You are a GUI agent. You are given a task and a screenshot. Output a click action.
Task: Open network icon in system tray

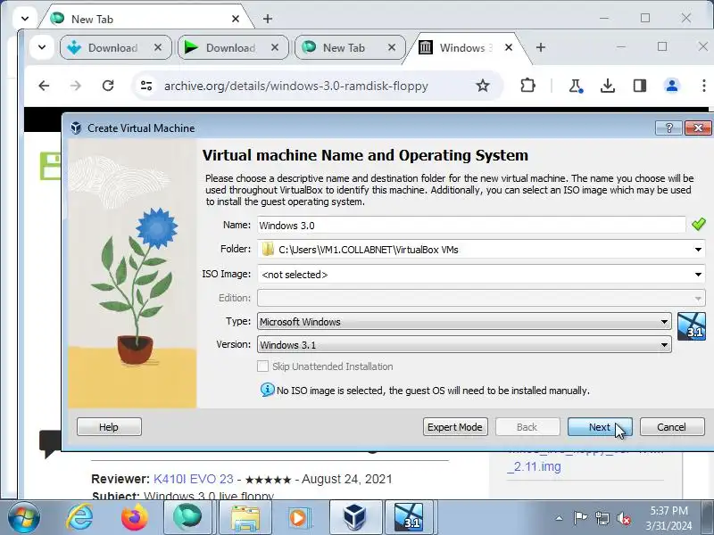[602, 518]
